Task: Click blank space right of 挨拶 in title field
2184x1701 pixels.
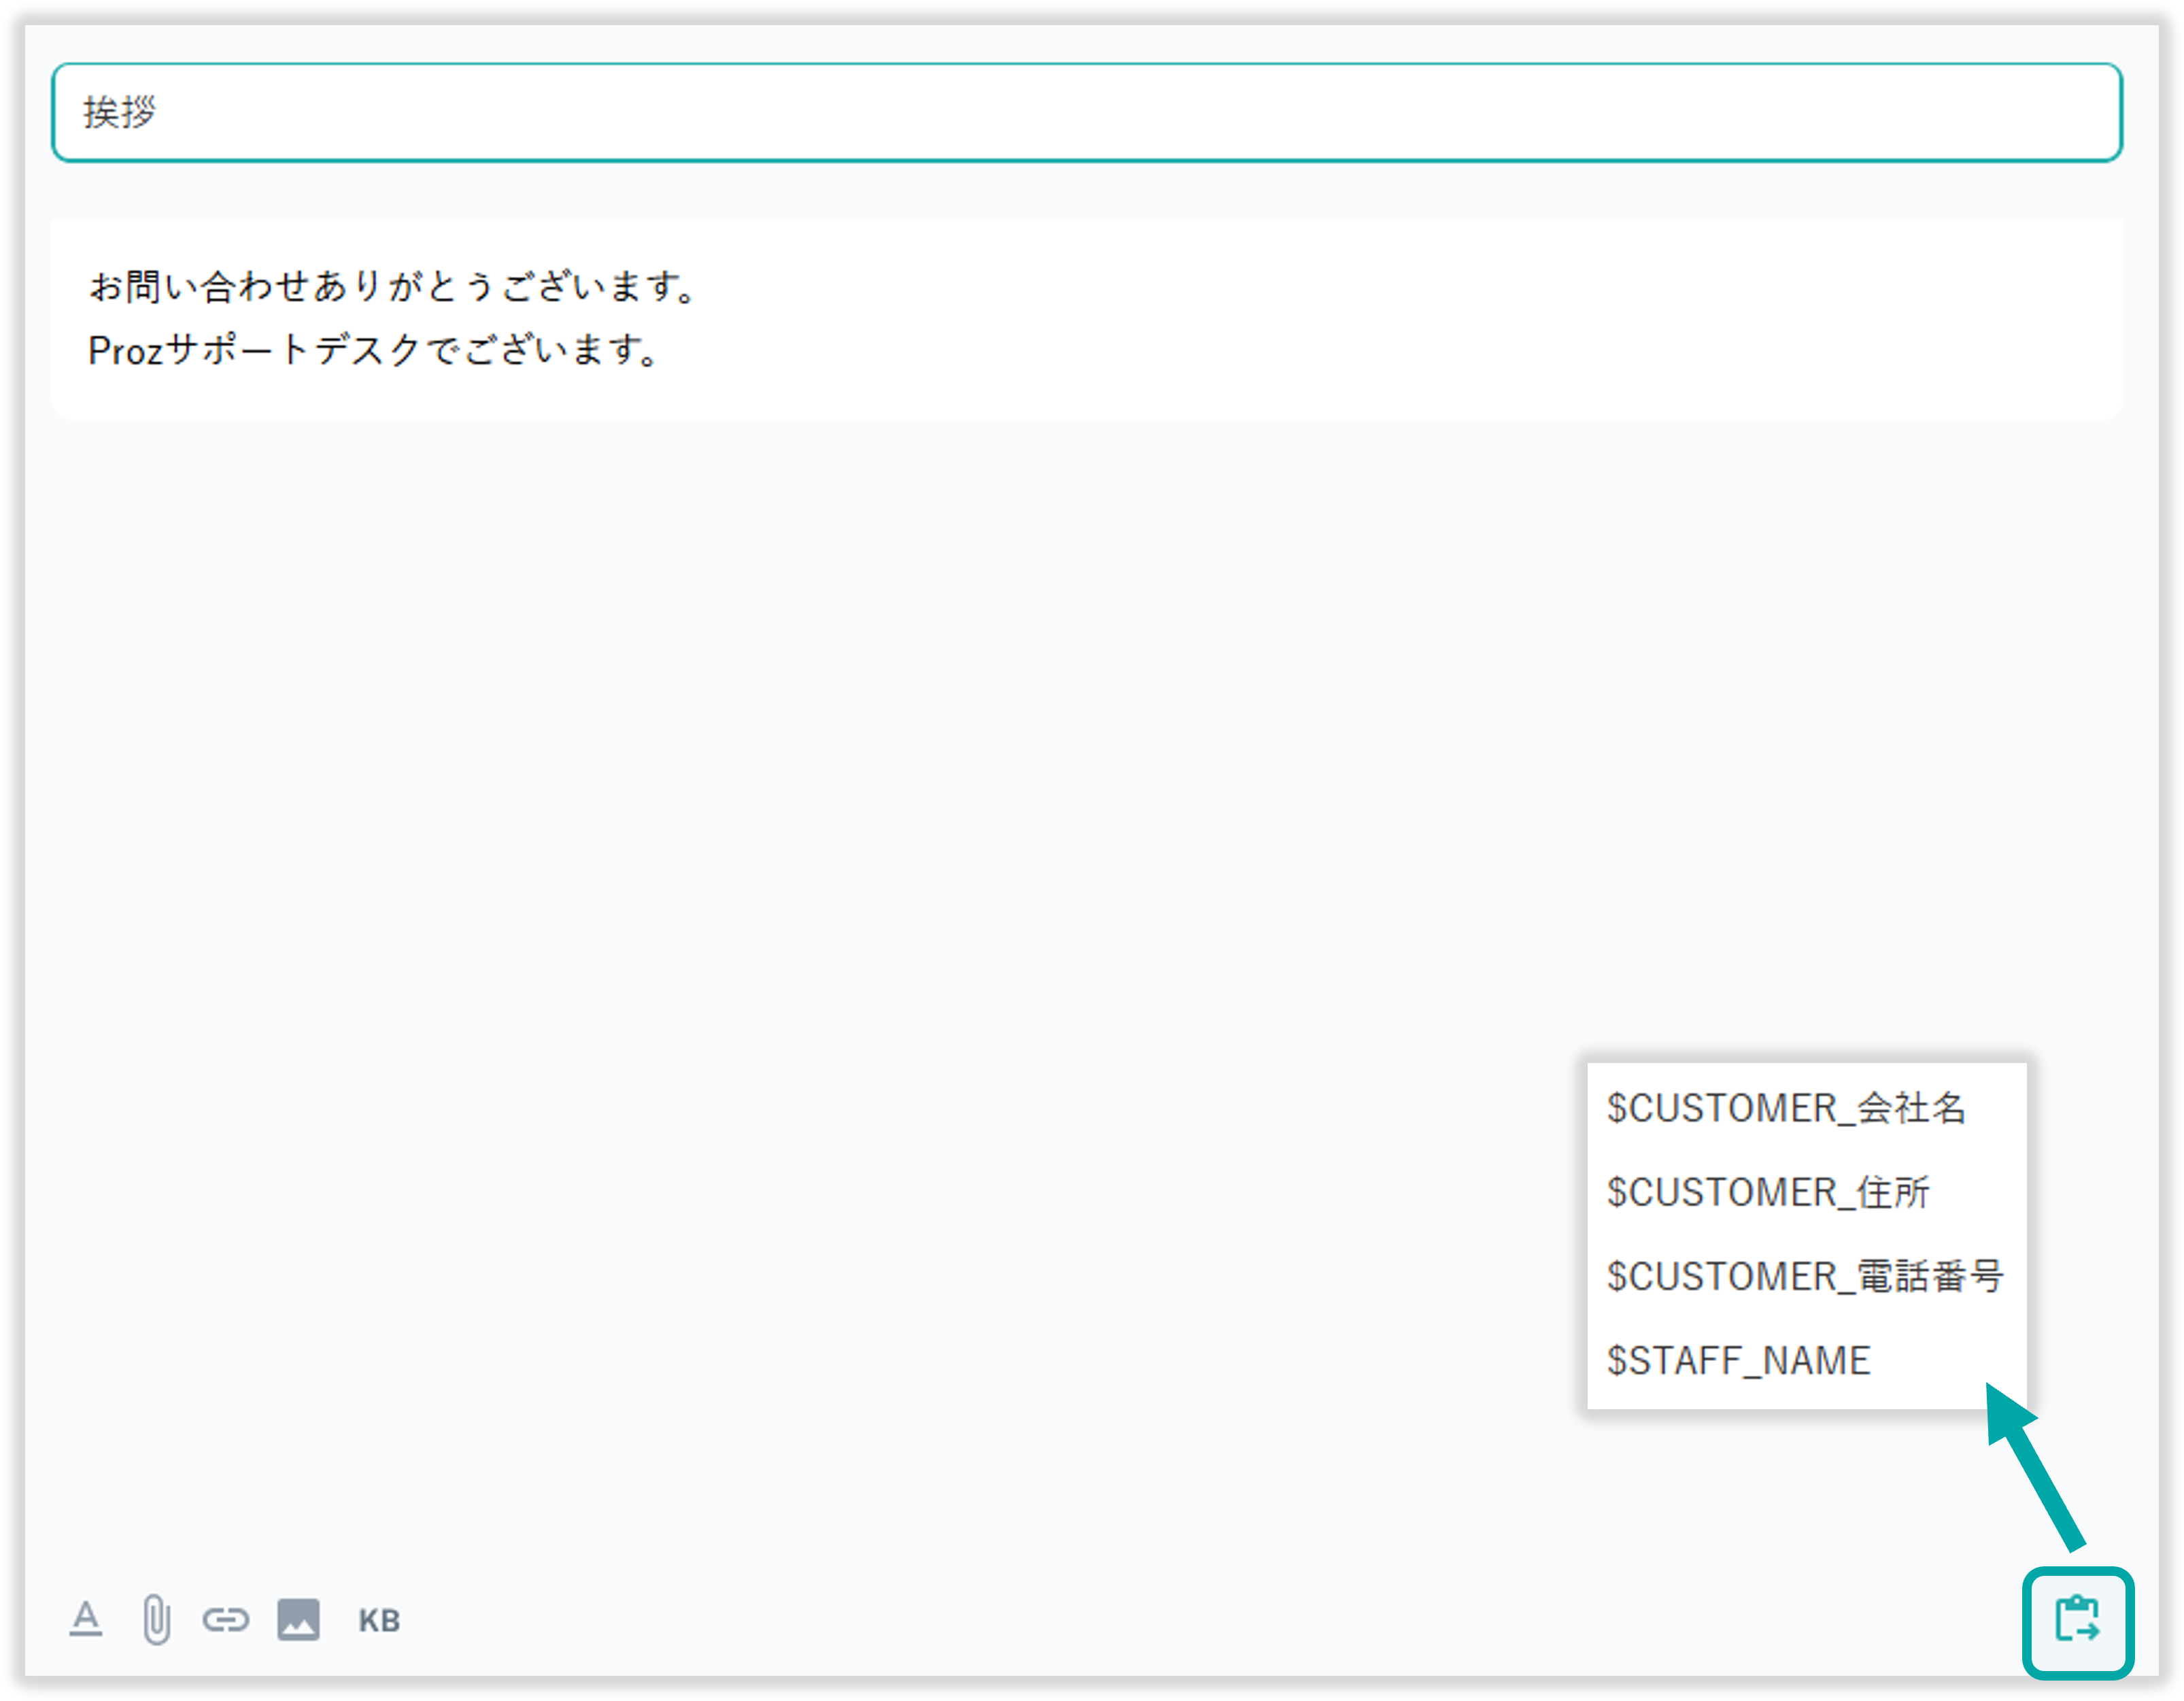Action: (x=1100, y=112)
